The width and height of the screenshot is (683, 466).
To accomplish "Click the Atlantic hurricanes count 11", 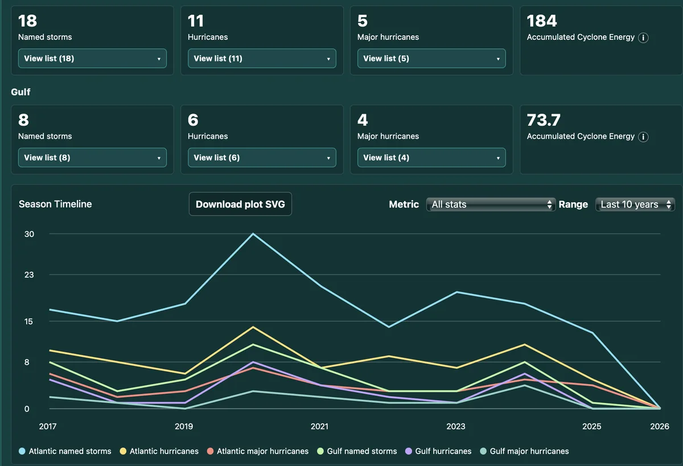I will pos(196,21).
